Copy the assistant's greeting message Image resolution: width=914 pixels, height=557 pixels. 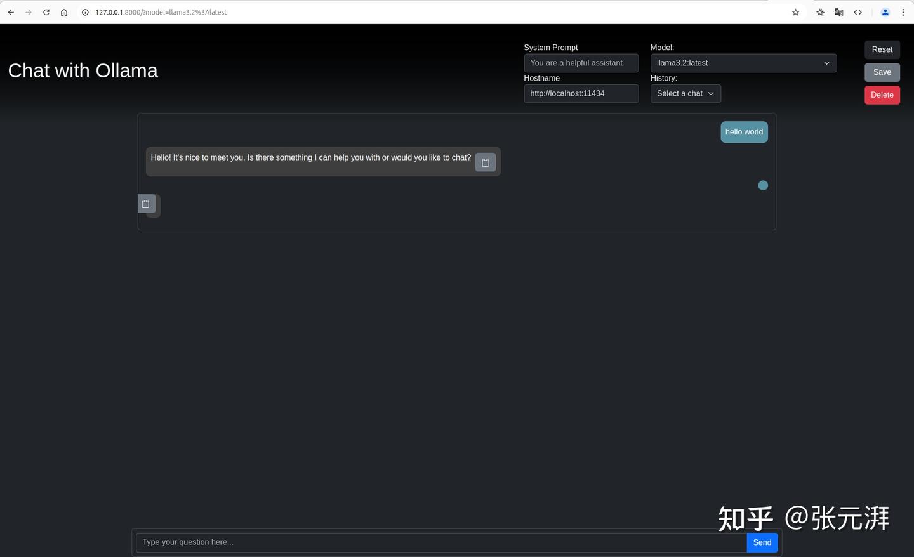(x=485, y=162)
